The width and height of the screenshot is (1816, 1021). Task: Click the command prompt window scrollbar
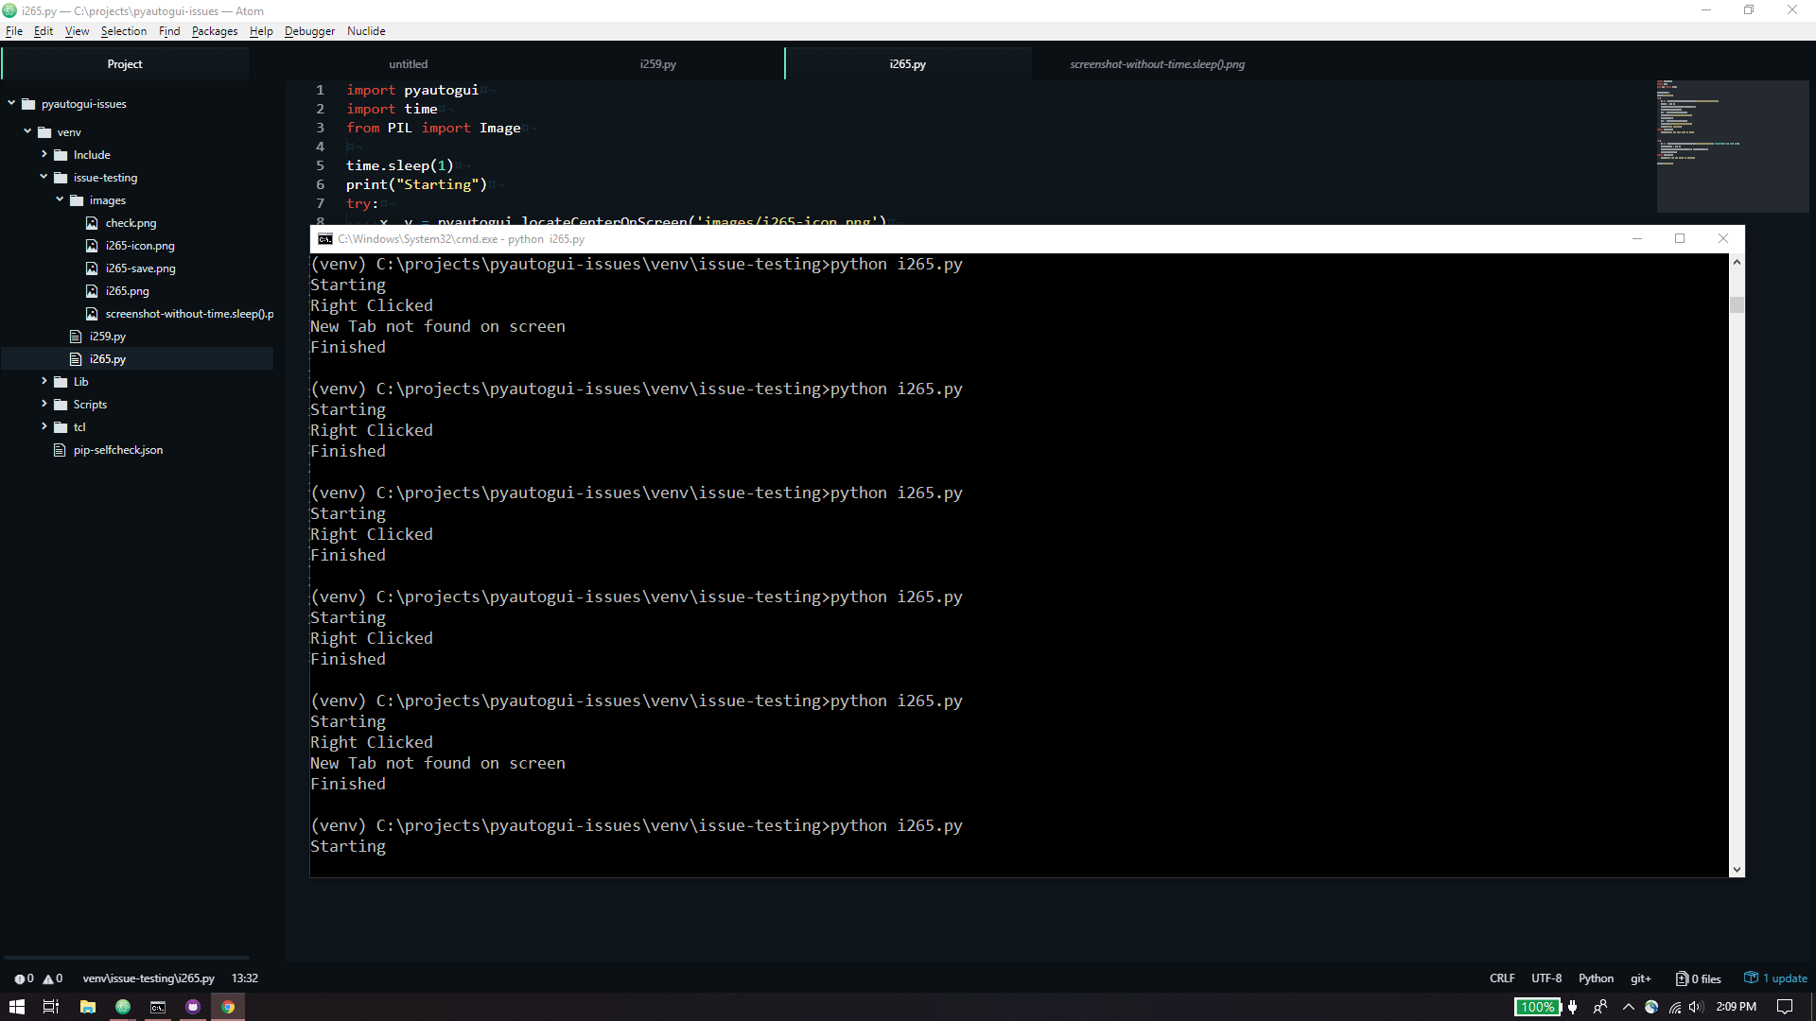(x=1737, y=304)
